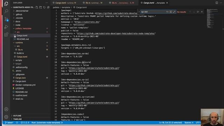Click the 'Ln 19, Col 22' cursor position status

pos(170,122)
